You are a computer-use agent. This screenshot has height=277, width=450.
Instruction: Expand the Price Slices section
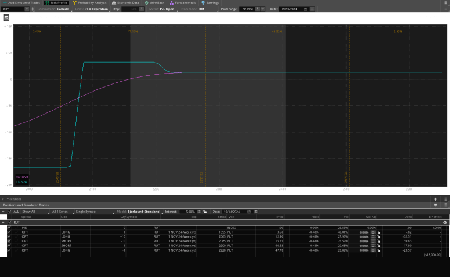point(3,199)
